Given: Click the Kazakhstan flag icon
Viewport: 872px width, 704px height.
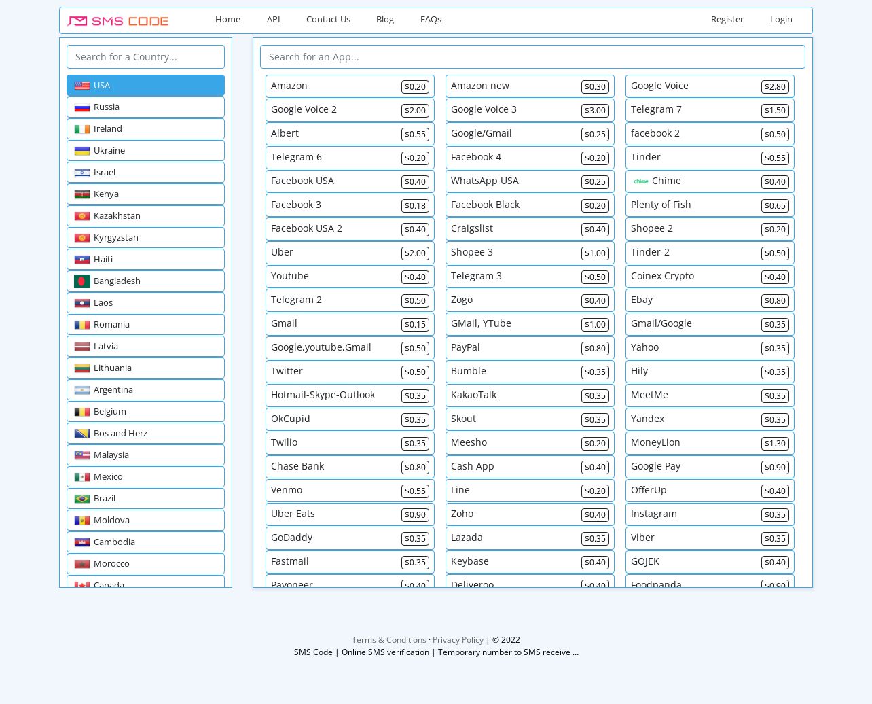Looking at the screenshot, I should (82, 216).
